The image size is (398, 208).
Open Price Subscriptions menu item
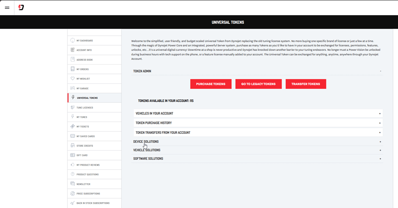[94, 193]
